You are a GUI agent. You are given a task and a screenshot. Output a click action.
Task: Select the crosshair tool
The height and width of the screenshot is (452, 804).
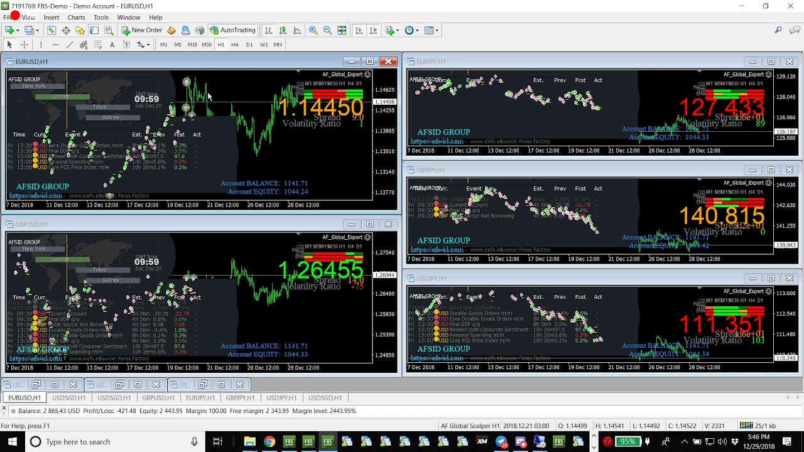[24, 45]
